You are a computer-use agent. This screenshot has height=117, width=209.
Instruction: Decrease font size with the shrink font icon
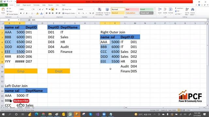coord(43,9)
